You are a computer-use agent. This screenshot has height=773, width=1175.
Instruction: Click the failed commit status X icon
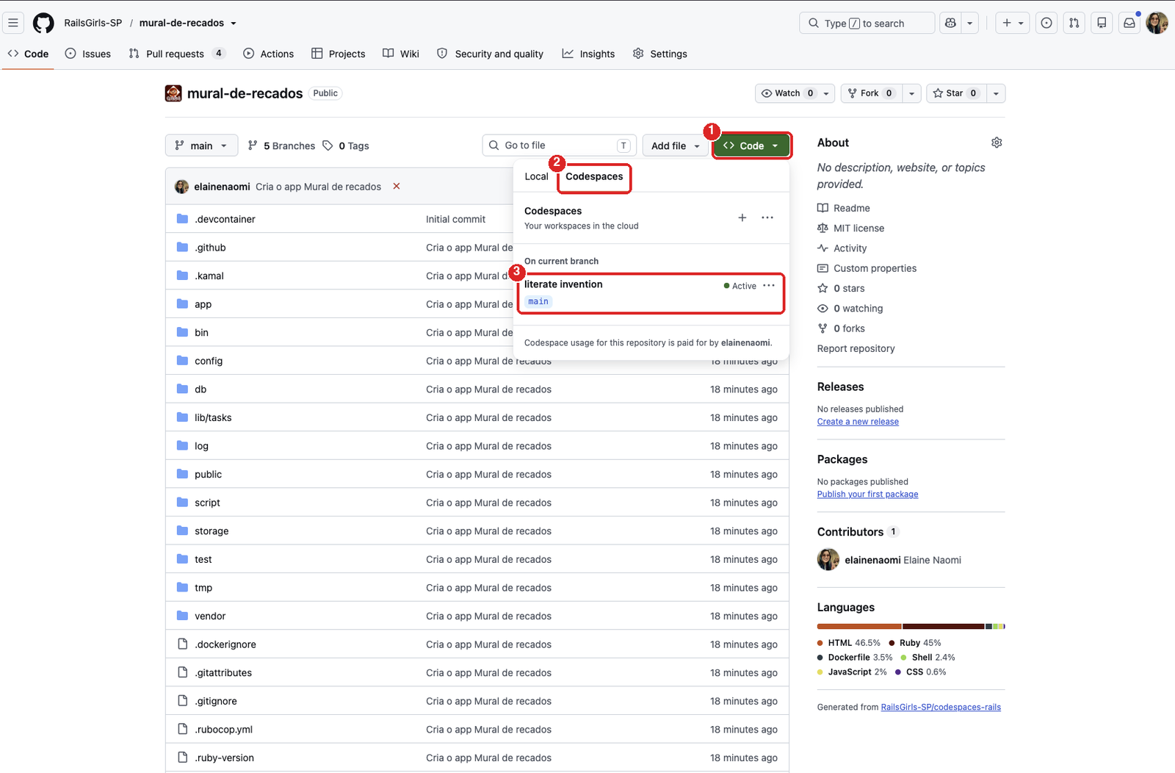coord(397,187)
